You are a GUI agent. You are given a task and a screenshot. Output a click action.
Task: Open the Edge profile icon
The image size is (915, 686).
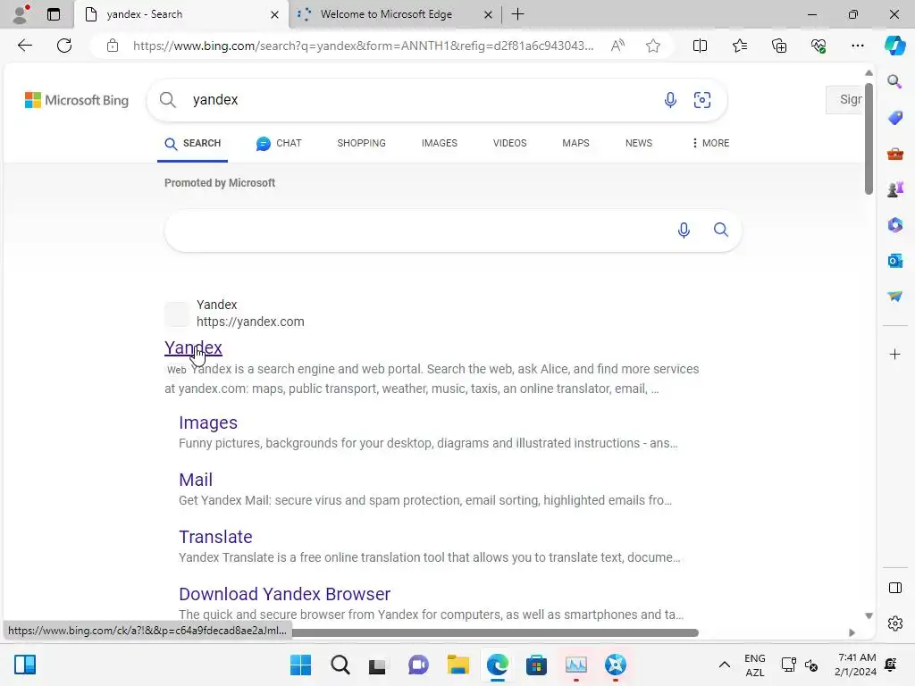pos(21,14)
